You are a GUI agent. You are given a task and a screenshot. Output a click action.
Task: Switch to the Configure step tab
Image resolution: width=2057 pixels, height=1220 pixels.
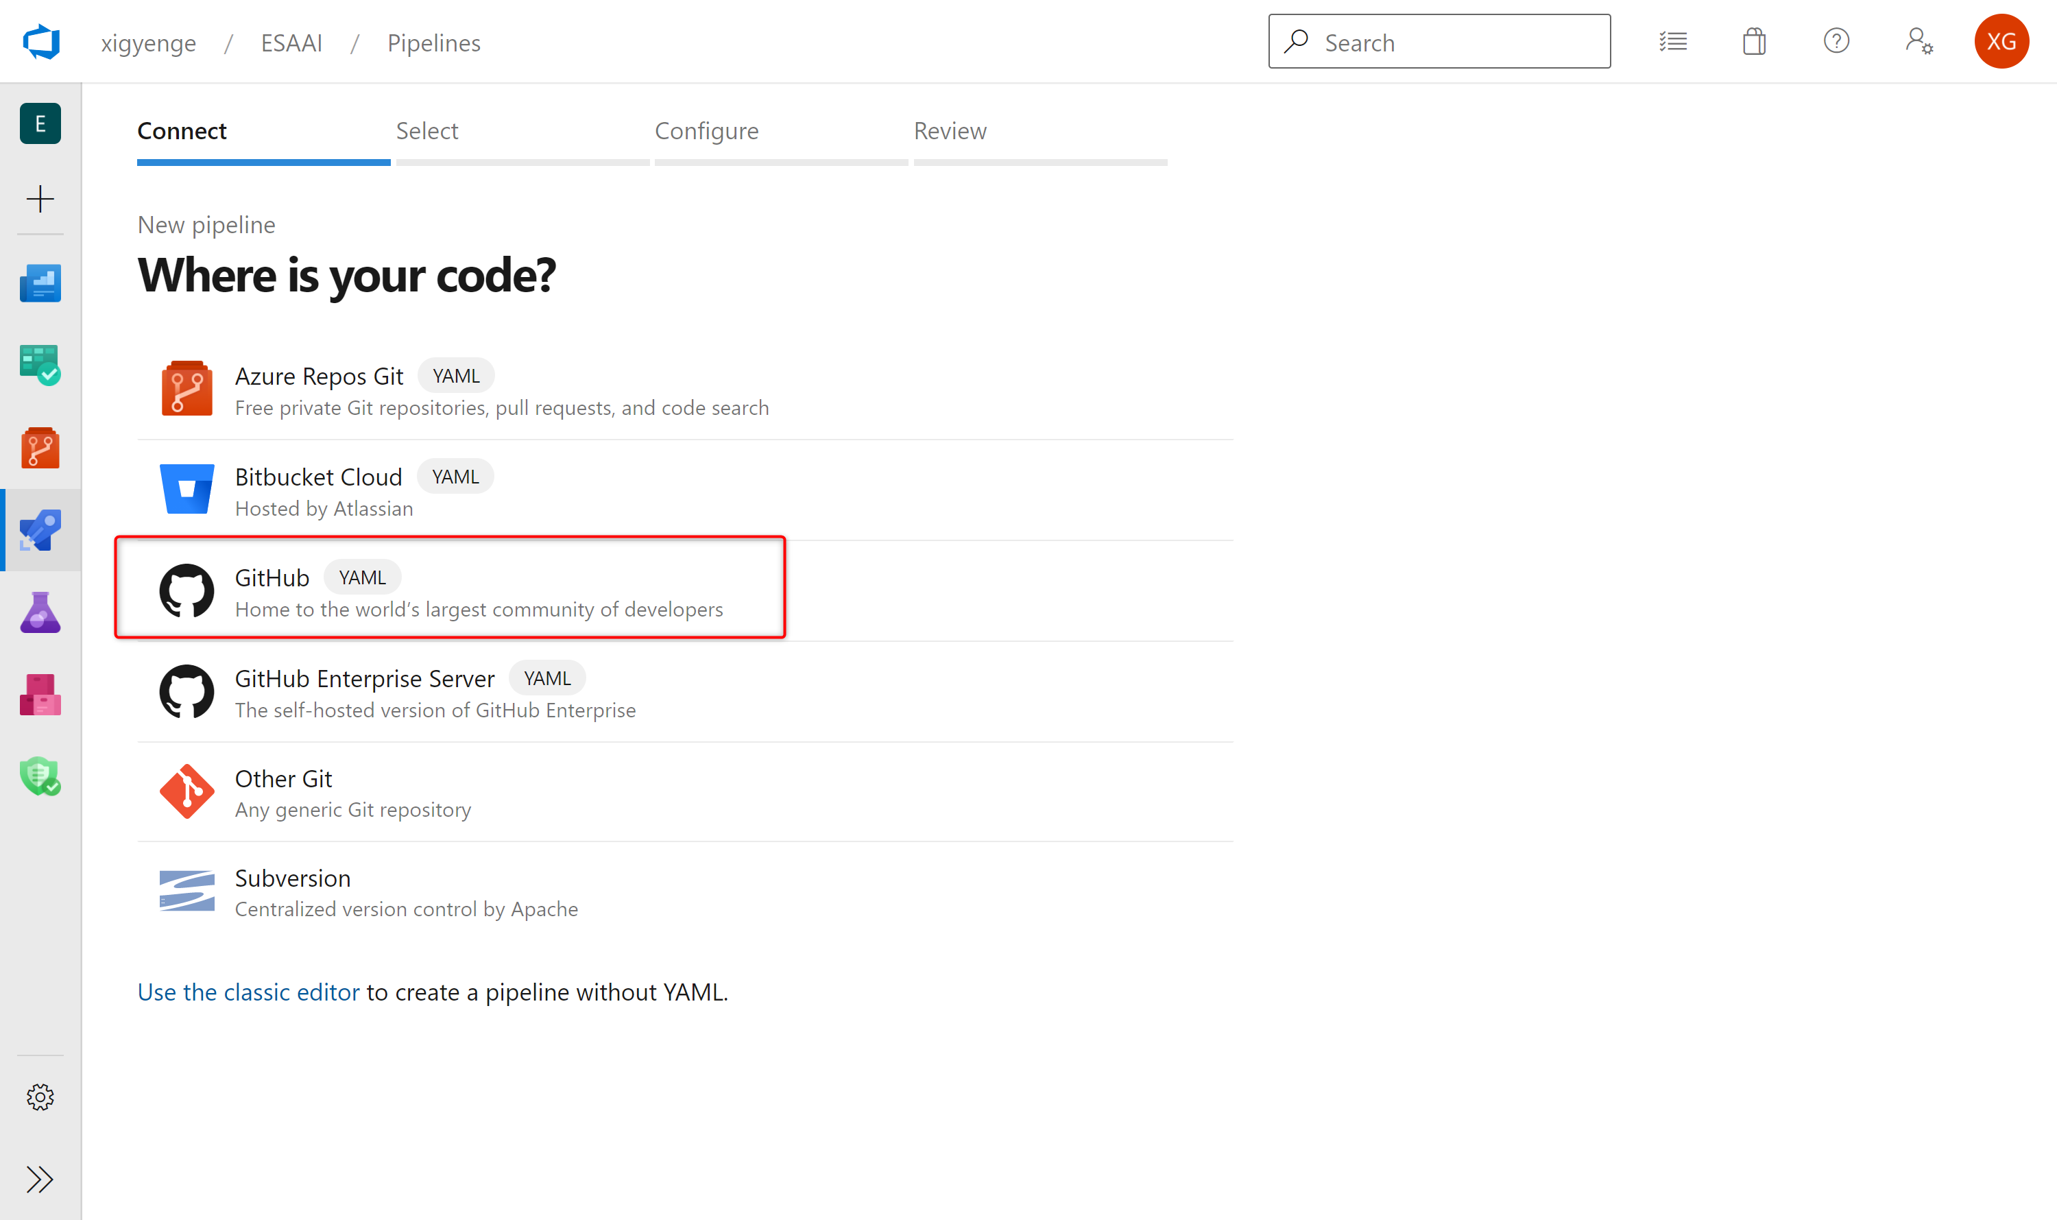(706, 132)
